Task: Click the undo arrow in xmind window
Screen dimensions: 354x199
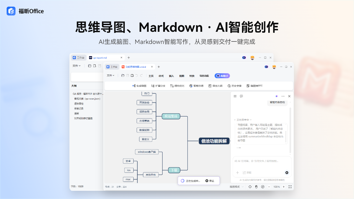Action: pos(137,75)
